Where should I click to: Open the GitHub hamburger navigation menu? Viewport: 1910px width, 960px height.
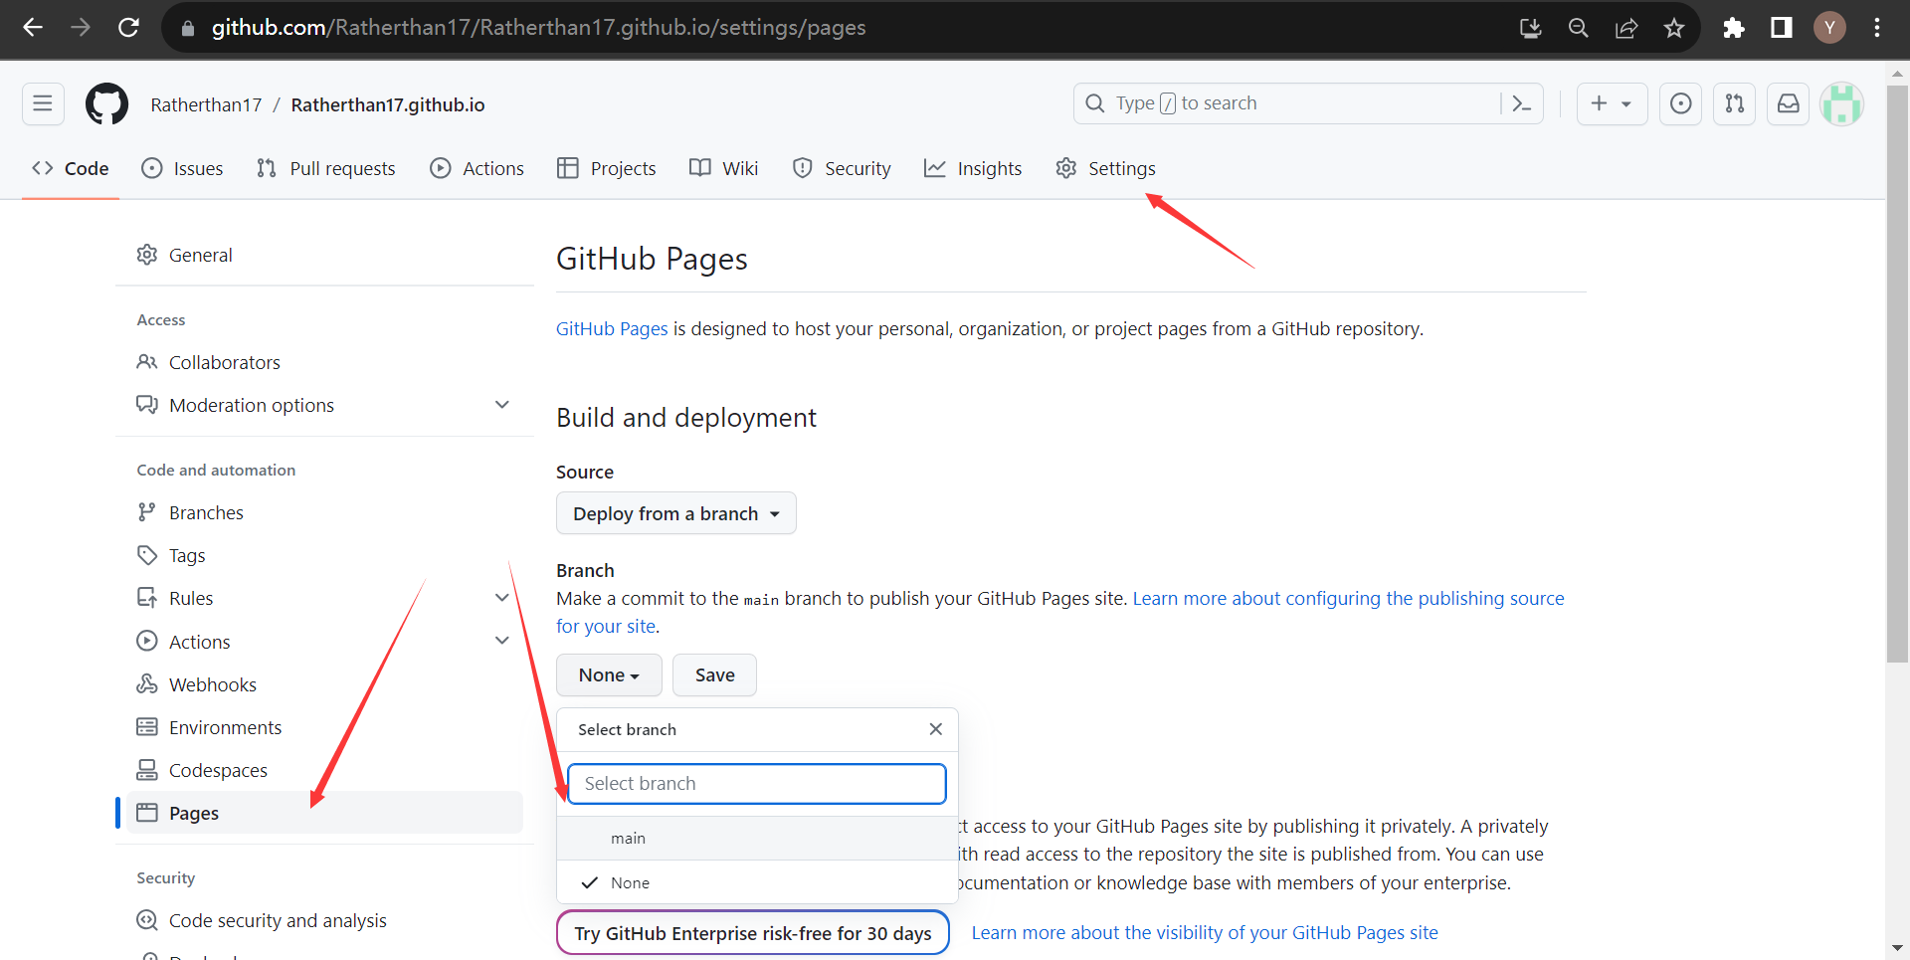(x=43, y=103)
